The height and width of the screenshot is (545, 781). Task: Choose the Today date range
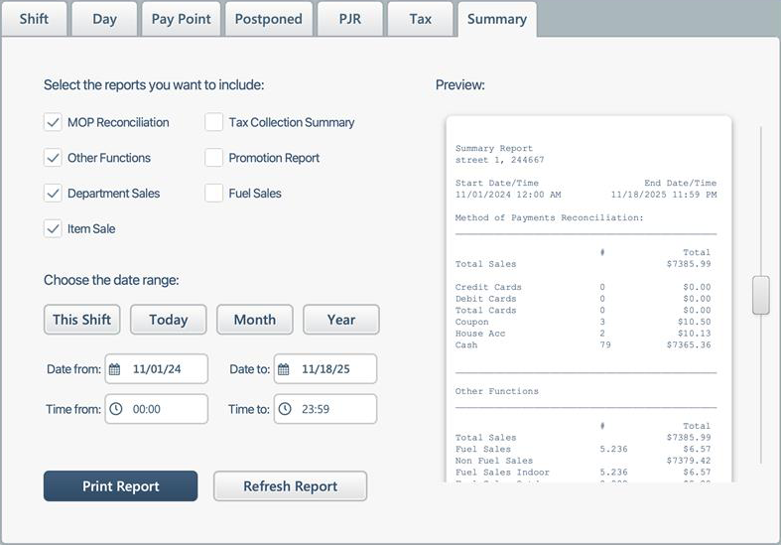169,320
